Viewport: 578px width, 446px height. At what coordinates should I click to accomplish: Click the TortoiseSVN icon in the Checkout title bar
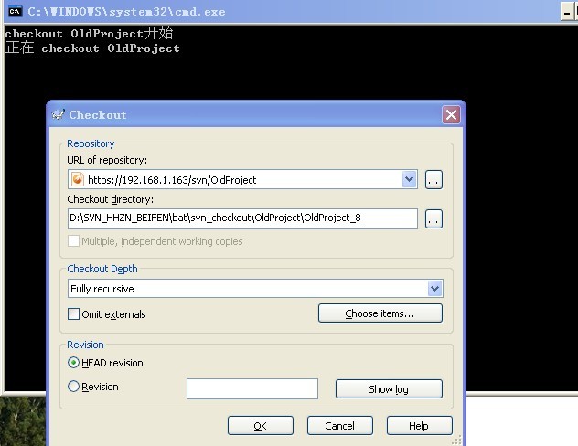click(x=59, y=115)
